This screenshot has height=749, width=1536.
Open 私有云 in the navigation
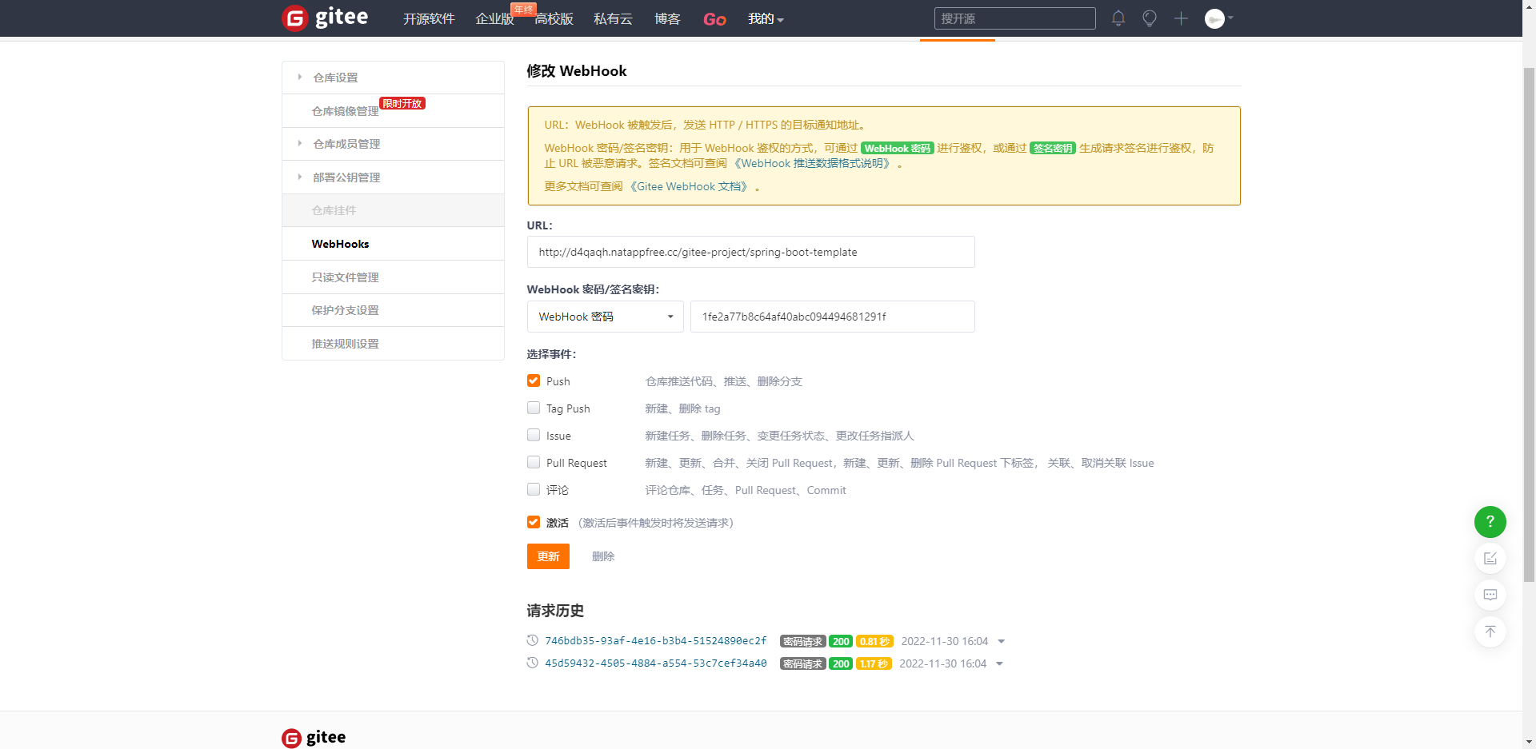click(x=613, y=18)
